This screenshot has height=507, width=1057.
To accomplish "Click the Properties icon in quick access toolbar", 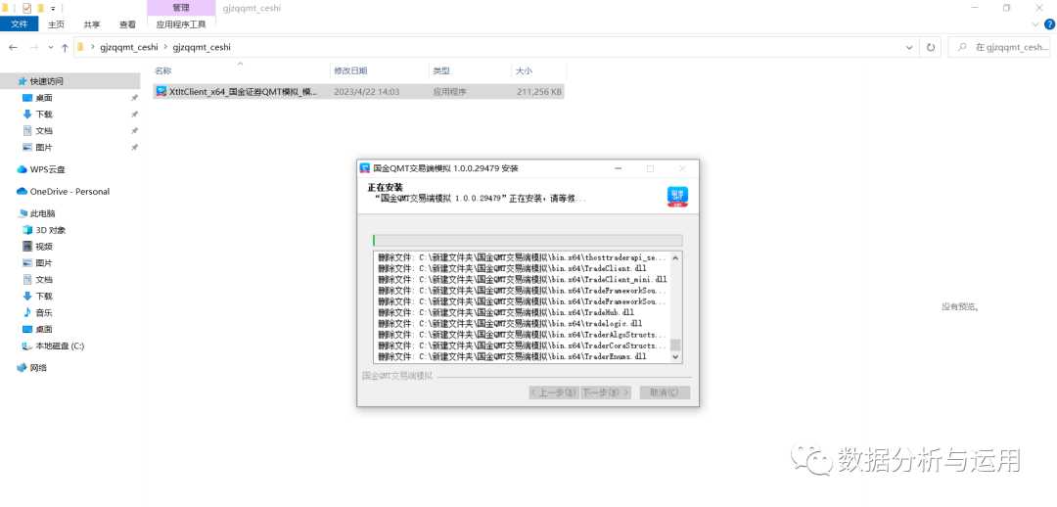I will pyautogui.click(x=27, y=8).
